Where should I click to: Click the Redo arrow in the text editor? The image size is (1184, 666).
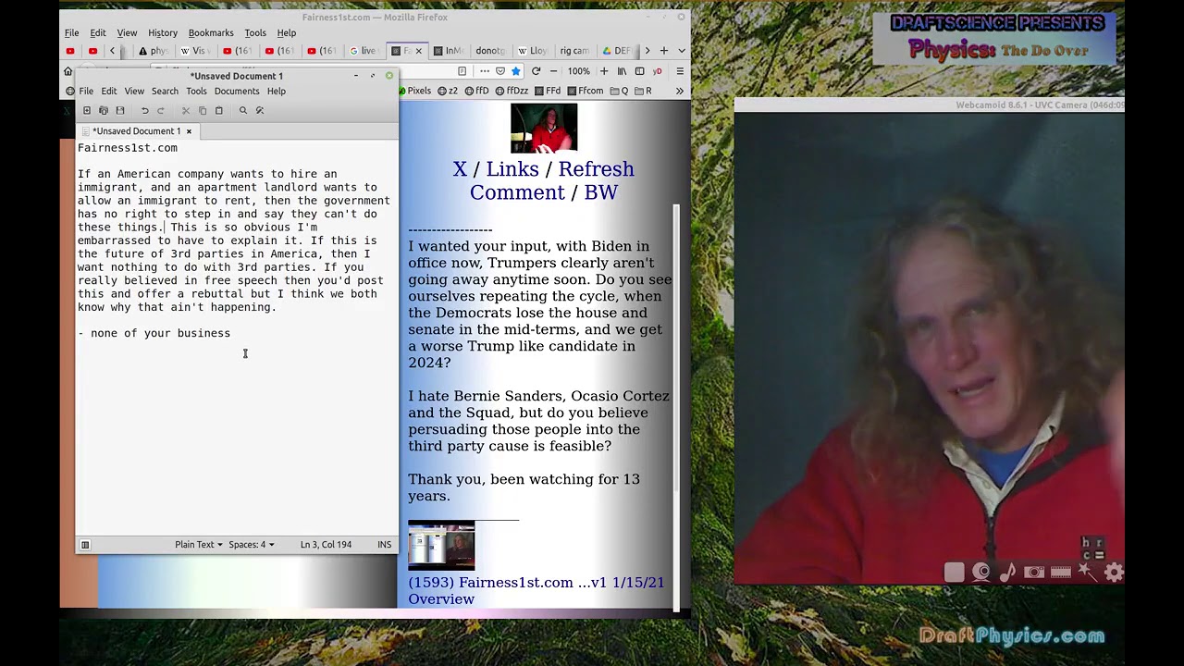click(160, 110)
